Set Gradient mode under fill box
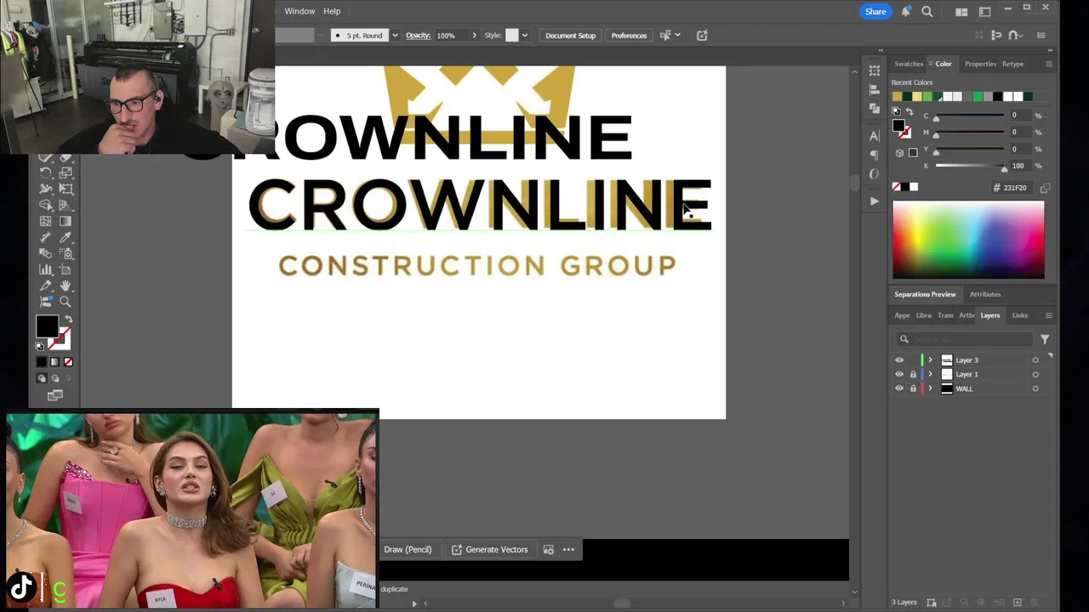Screen dimensions: 1089x612 [55, 362]
